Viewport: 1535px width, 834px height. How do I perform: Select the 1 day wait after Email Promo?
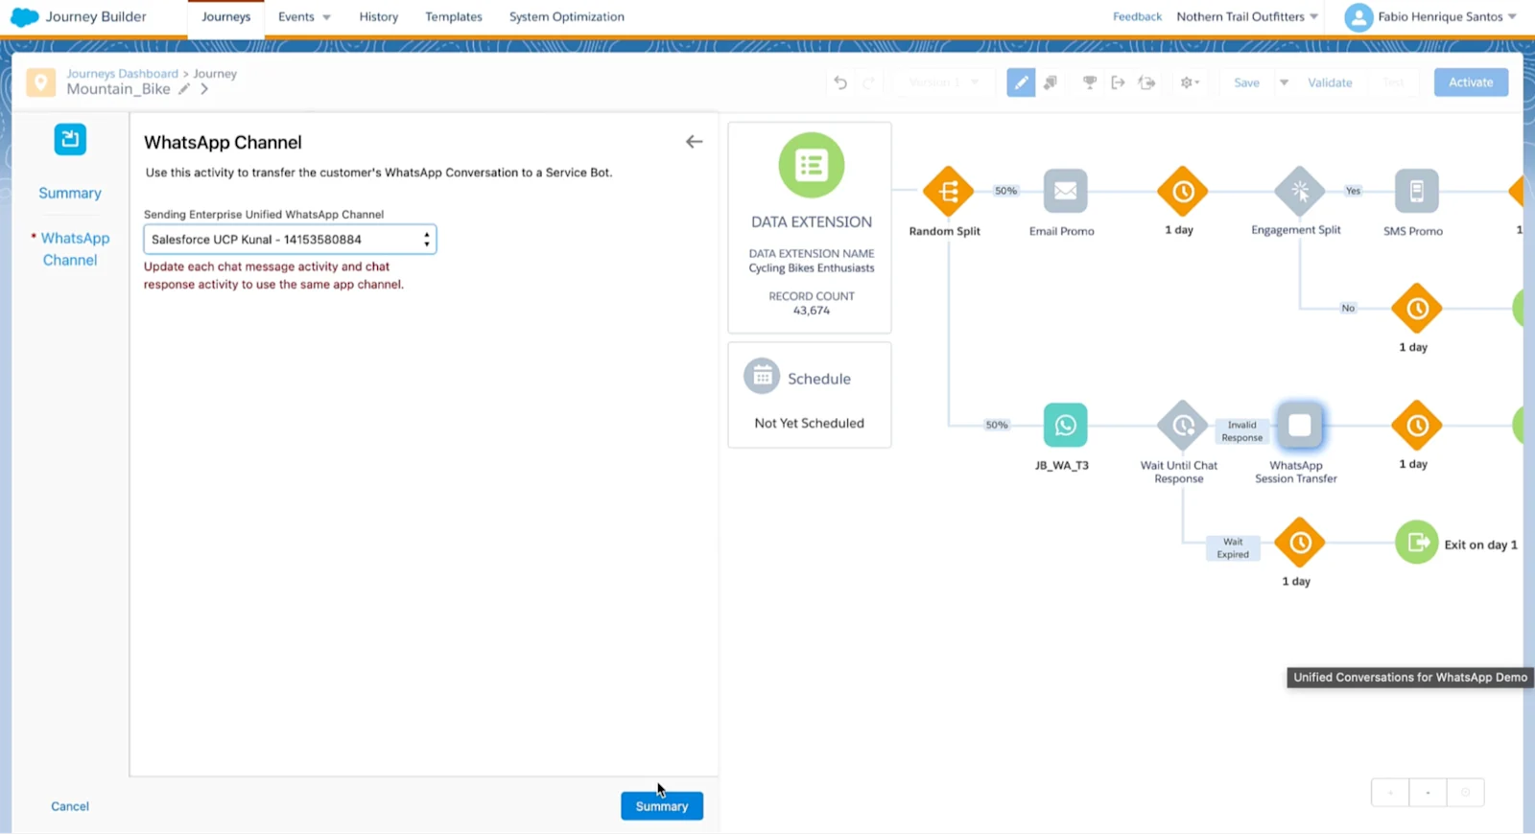[1182, 191]
